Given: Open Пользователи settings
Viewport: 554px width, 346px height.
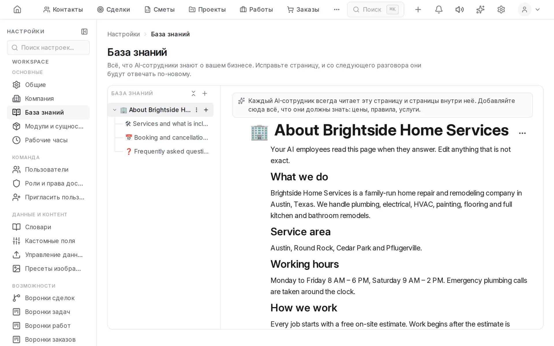Looking at the screenshot, I should [x=48, y=170].
